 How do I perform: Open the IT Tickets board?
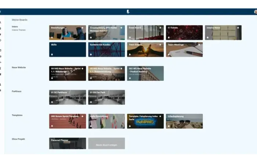184,33
